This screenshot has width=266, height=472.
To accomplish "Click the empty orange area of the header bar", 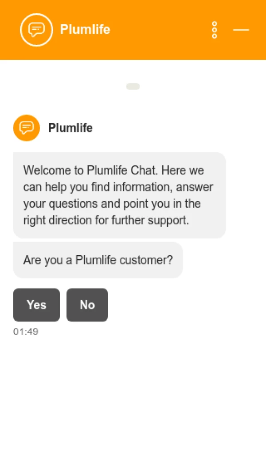I will [160, 30].
